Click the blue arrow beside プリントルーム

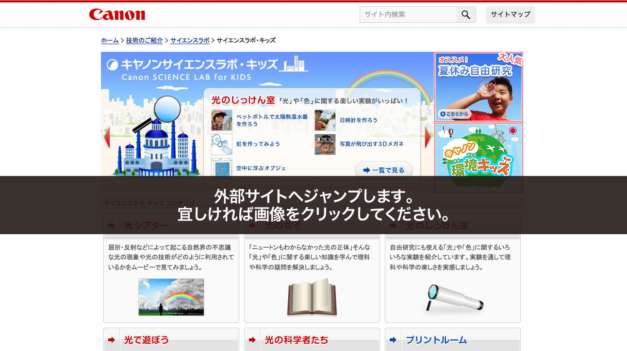point(393,340)
